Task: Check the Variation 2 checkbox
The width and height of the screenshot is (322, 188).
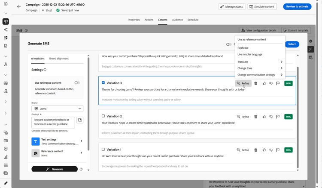Action: [x=103, y=116]
